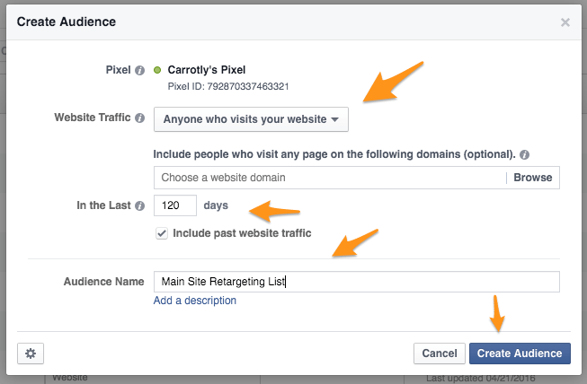Image resolution: width=587 pixels, height=384 pixels.
Task: Click the Website Traffic info icon
Action: [x=139, y=118]
